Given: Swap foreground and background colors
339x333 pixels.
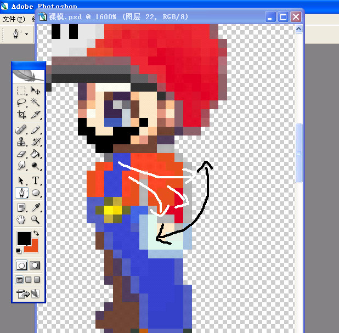Looking at the screenshot, I should [x=36, y=233].
